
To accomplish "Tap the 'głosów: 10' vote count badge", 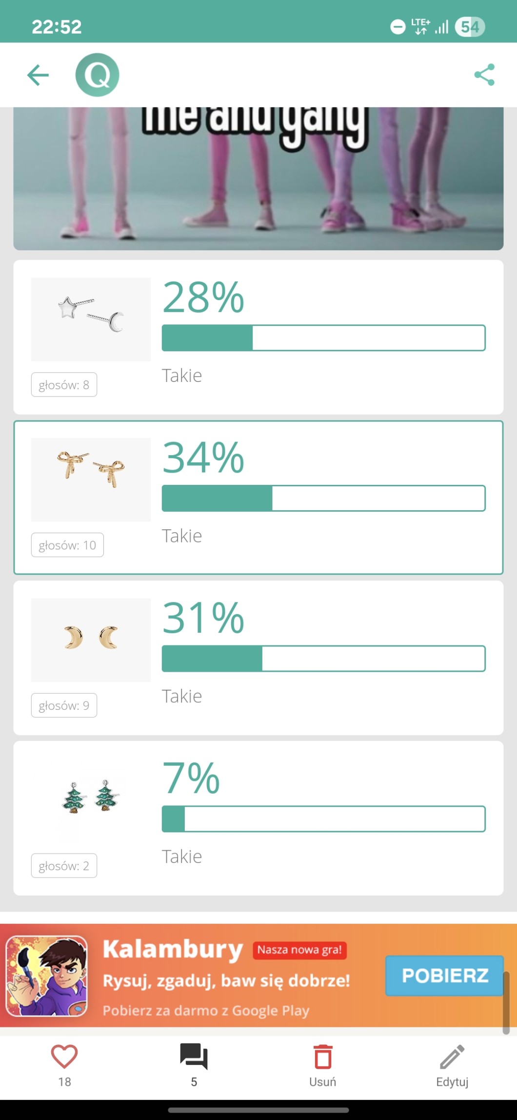I will point(67,545).
